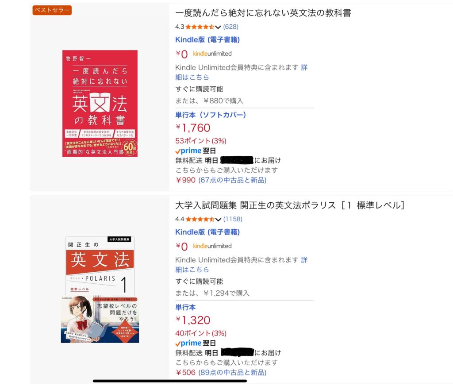This screenshot has height=386, width=453.
Task: Expand the ratings dropdown beside the 628 reviews
Action: pyautogui.click(x=218, y=27)
